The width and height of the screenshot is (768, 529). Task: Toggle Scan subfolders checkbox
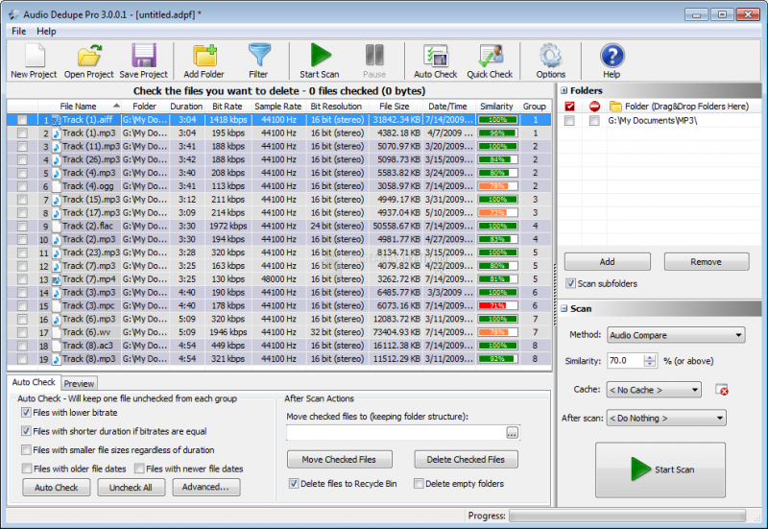[571, 284]
